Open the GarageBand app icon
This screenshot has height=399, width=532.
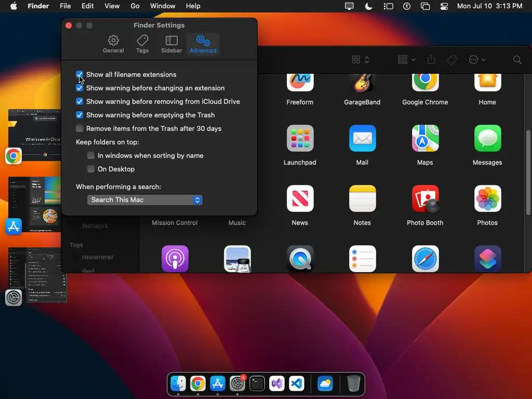pyautogui.click(x=362, y=83)
